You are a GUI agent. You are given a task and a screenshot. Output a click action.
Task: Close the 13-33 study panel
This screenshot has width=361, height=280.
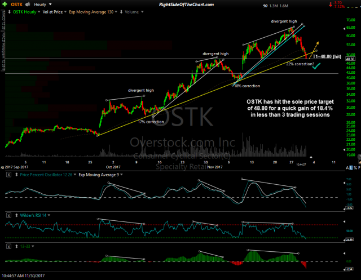click(8, 247)
